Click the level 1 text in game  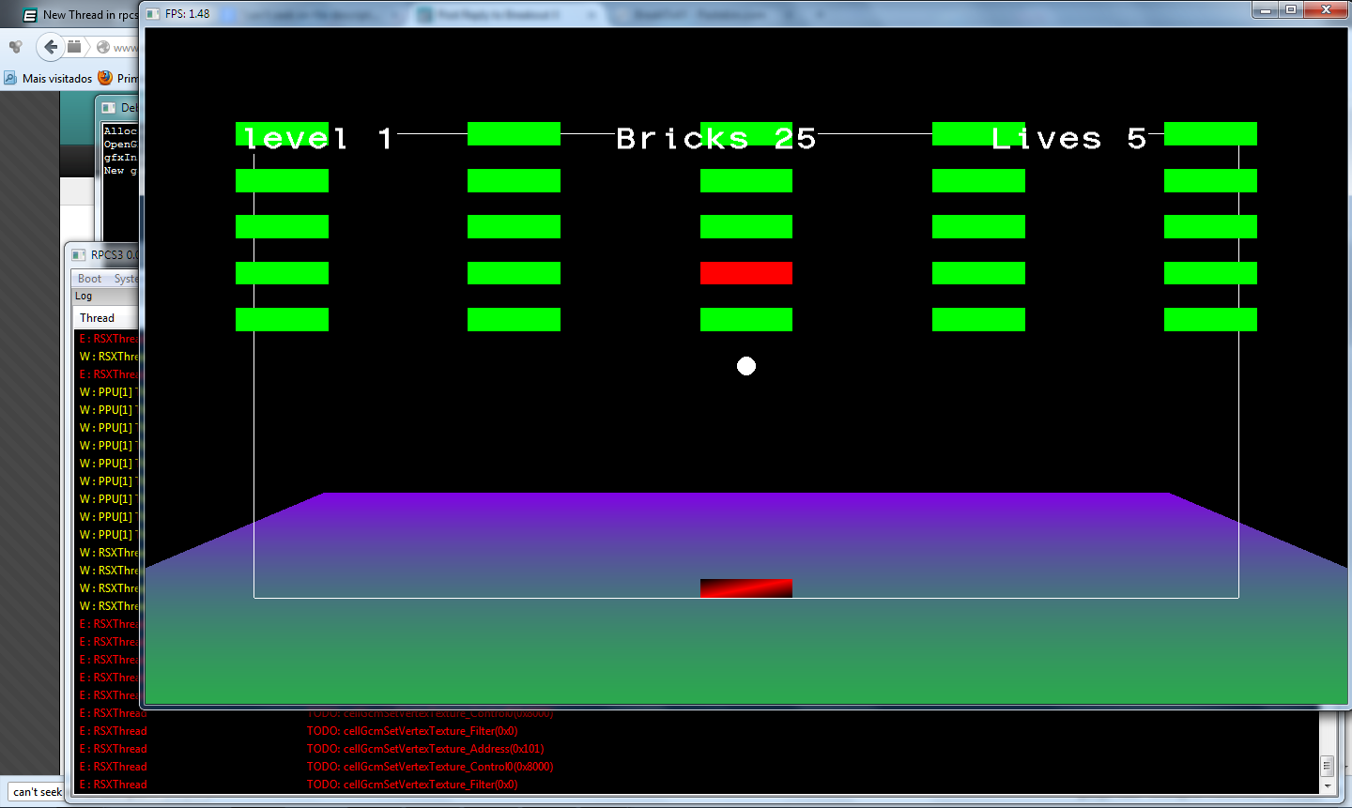pyautogui.click(x=318, y=139)
